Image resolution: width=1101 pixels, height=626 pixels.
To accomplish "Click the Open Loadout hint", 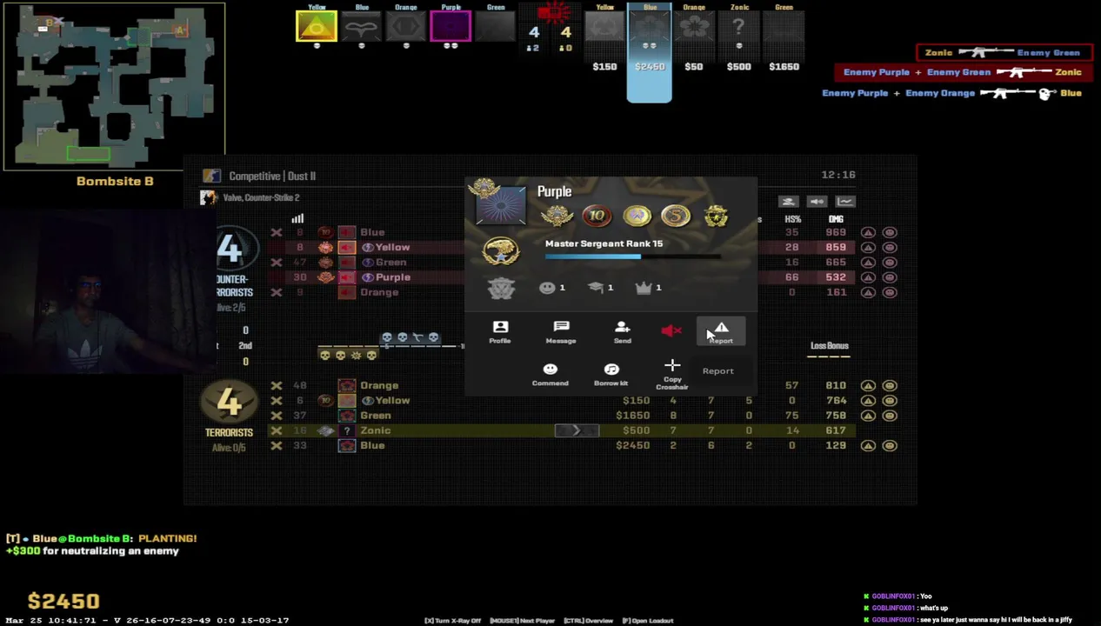I will coord(648,621).
